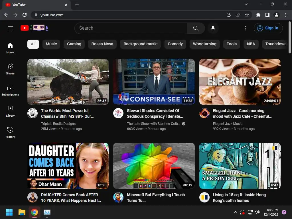Open a new browser tab

77,5
